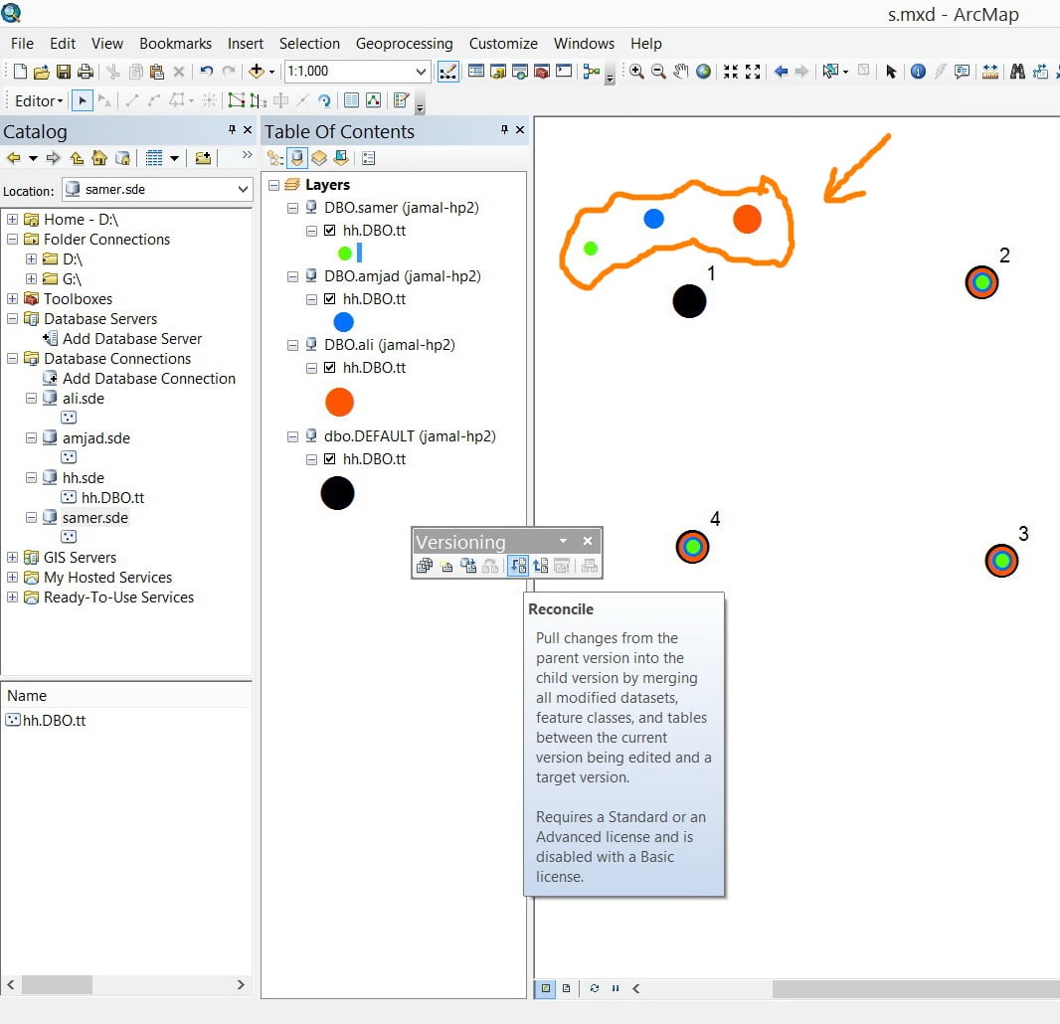1060x1024 pixels.
Task: Click Go To Home Folder in Catalog
Action: click(x=99, y=158)
